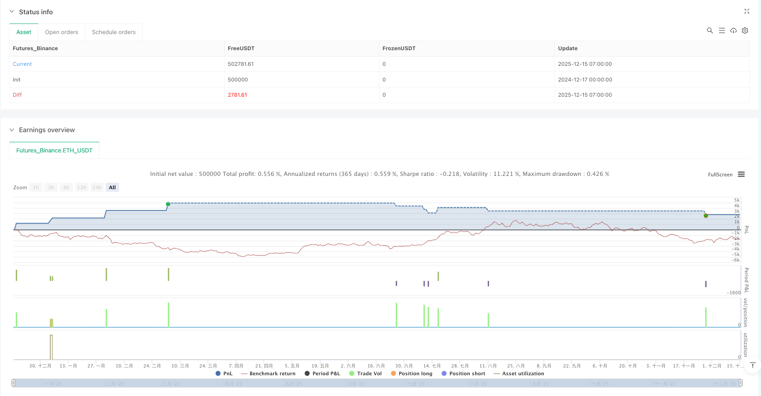This screenshot has height=396, width=761.
Task: Click the cloud download icon
Action: (x=733, y=30)
